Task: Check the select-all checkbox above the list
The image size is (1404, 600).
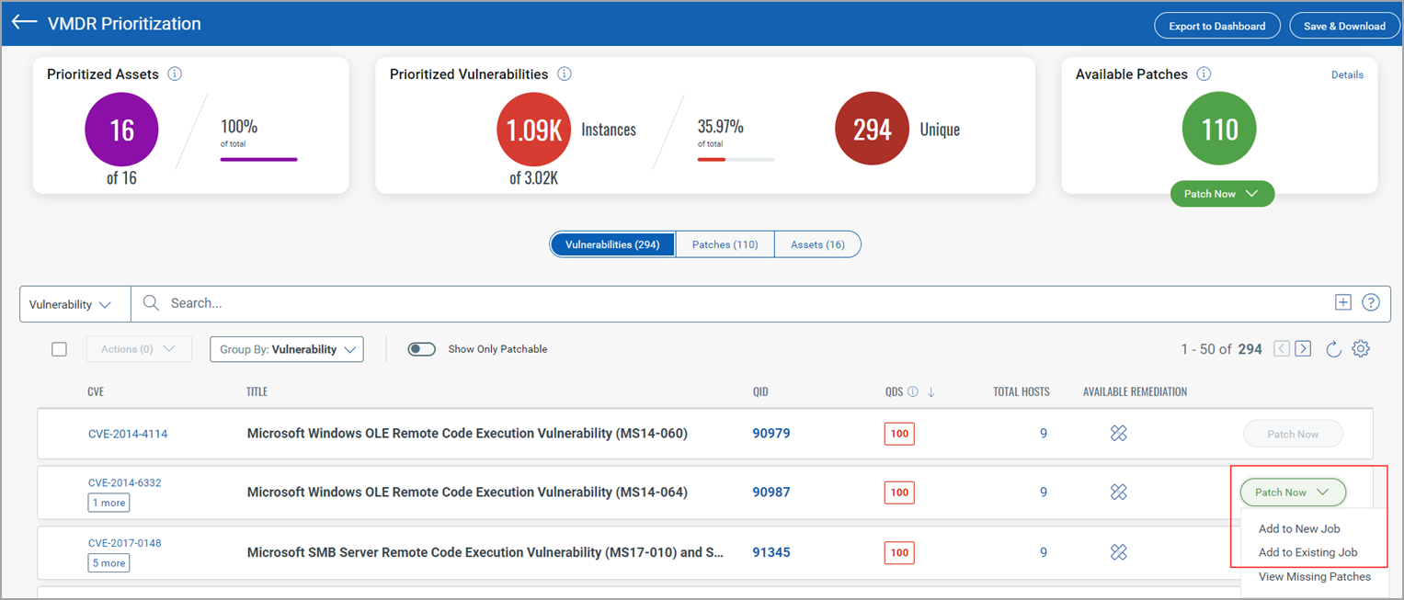Action: pos(59,349)
